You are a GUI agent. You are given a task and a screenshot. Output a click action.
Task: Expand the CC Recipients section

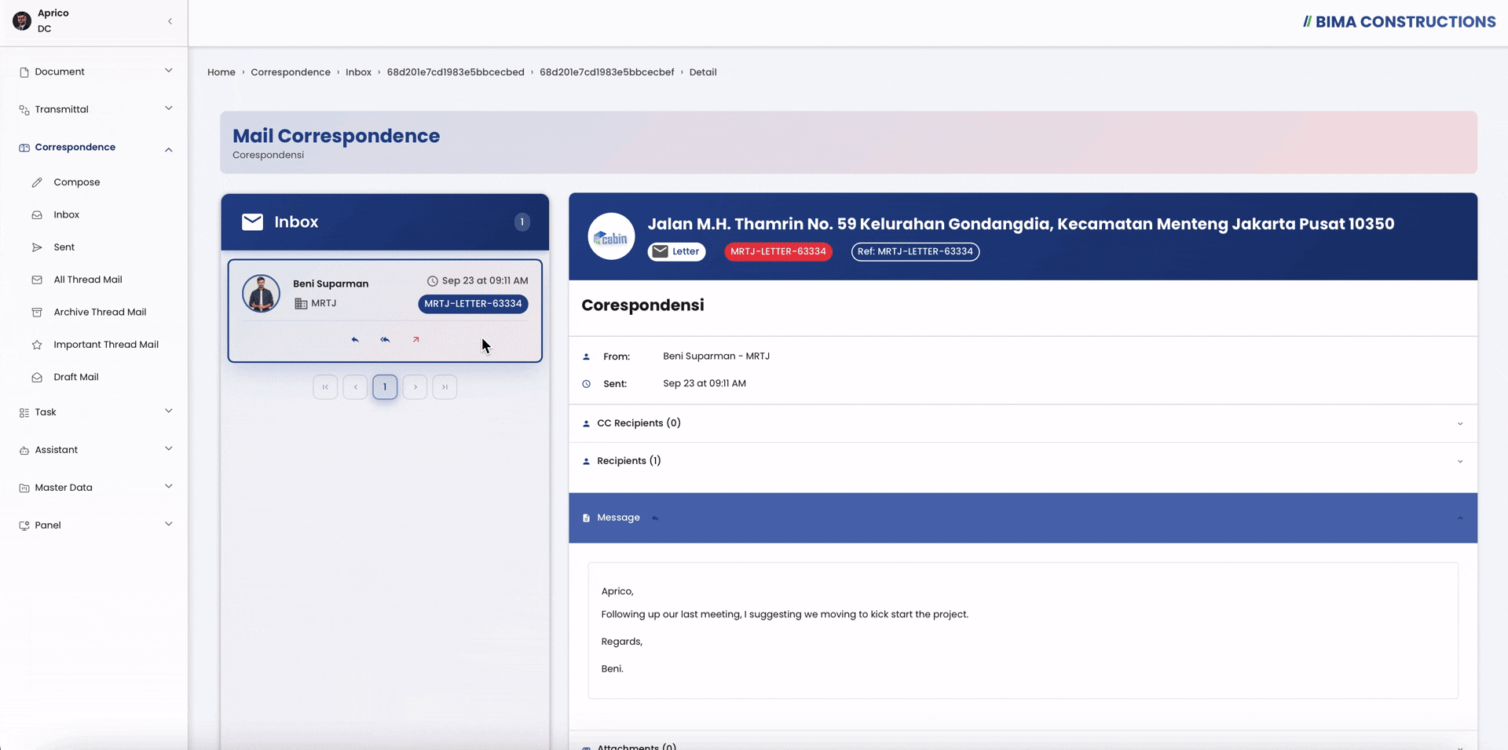(1023, 423)
